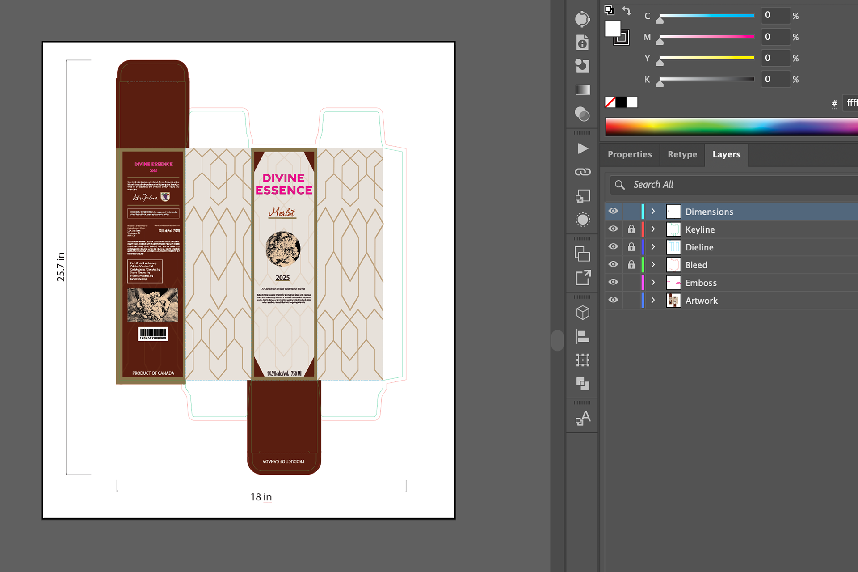Click the hex color value field
This screenshot has width=858, height=572.
(x=850, y=103)
